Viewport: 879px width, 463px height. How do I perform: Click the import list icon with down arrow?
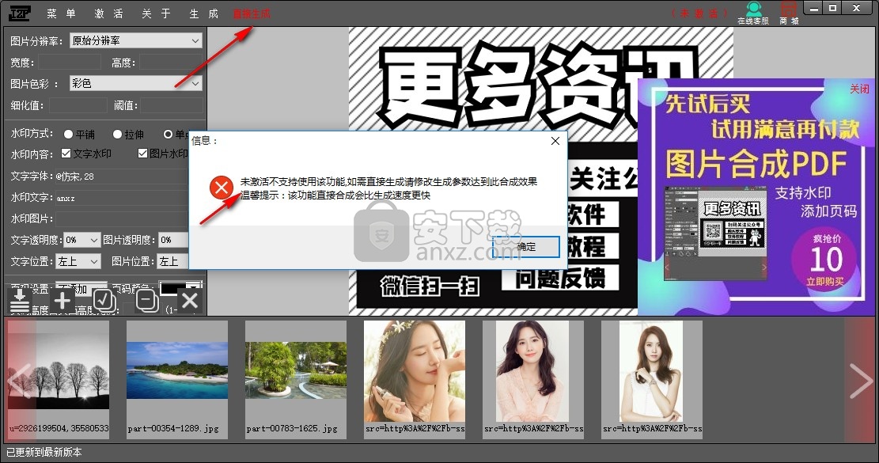pyautogui.click(x=20, y=300)
